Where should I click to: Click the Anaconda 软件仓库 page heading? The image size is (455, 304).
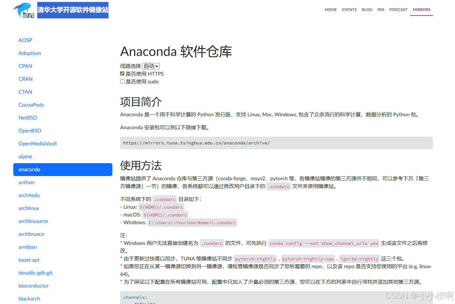(176, 51)
